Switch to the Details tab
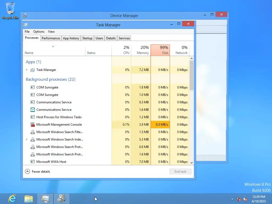This screenshot has height=204, width=272. 111,38
